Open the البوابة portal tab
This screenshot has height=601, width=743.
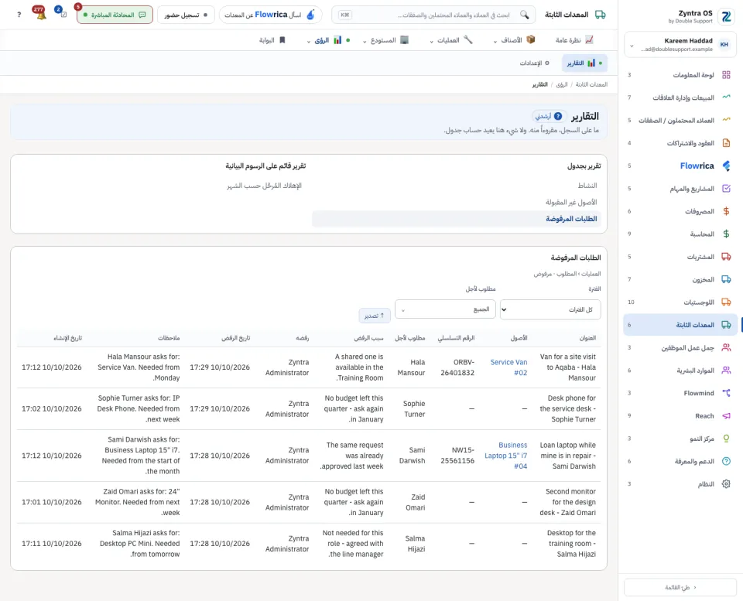pos(272,40)
